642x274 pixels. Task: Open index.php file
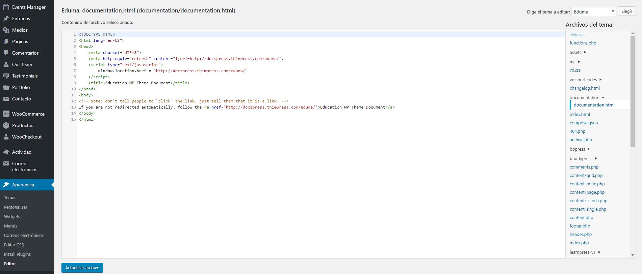tap(579, 243)
